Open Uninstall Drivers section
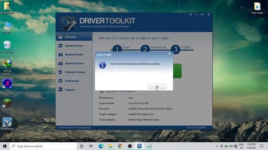Image resolution: width=268 pixels, height=150 pixels. tap(74, 72)
